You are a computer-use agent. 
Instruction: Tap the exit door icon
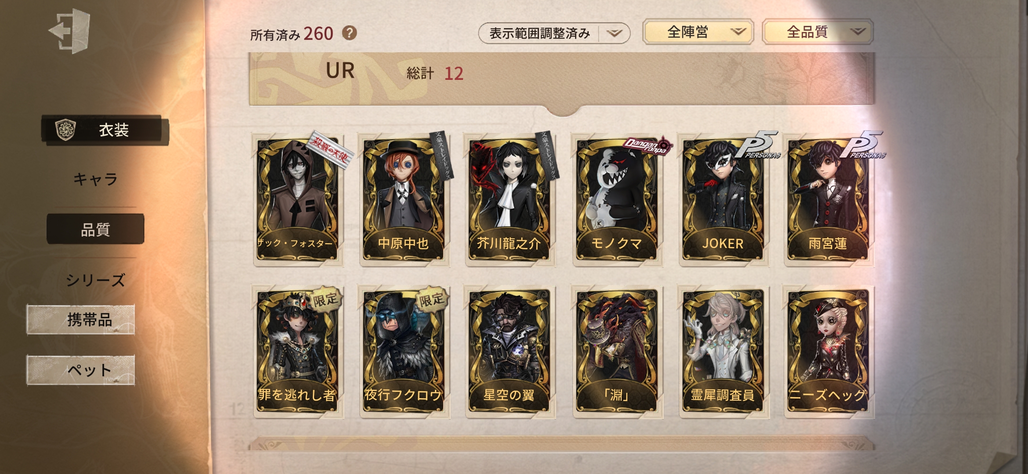tap(70, 31)
